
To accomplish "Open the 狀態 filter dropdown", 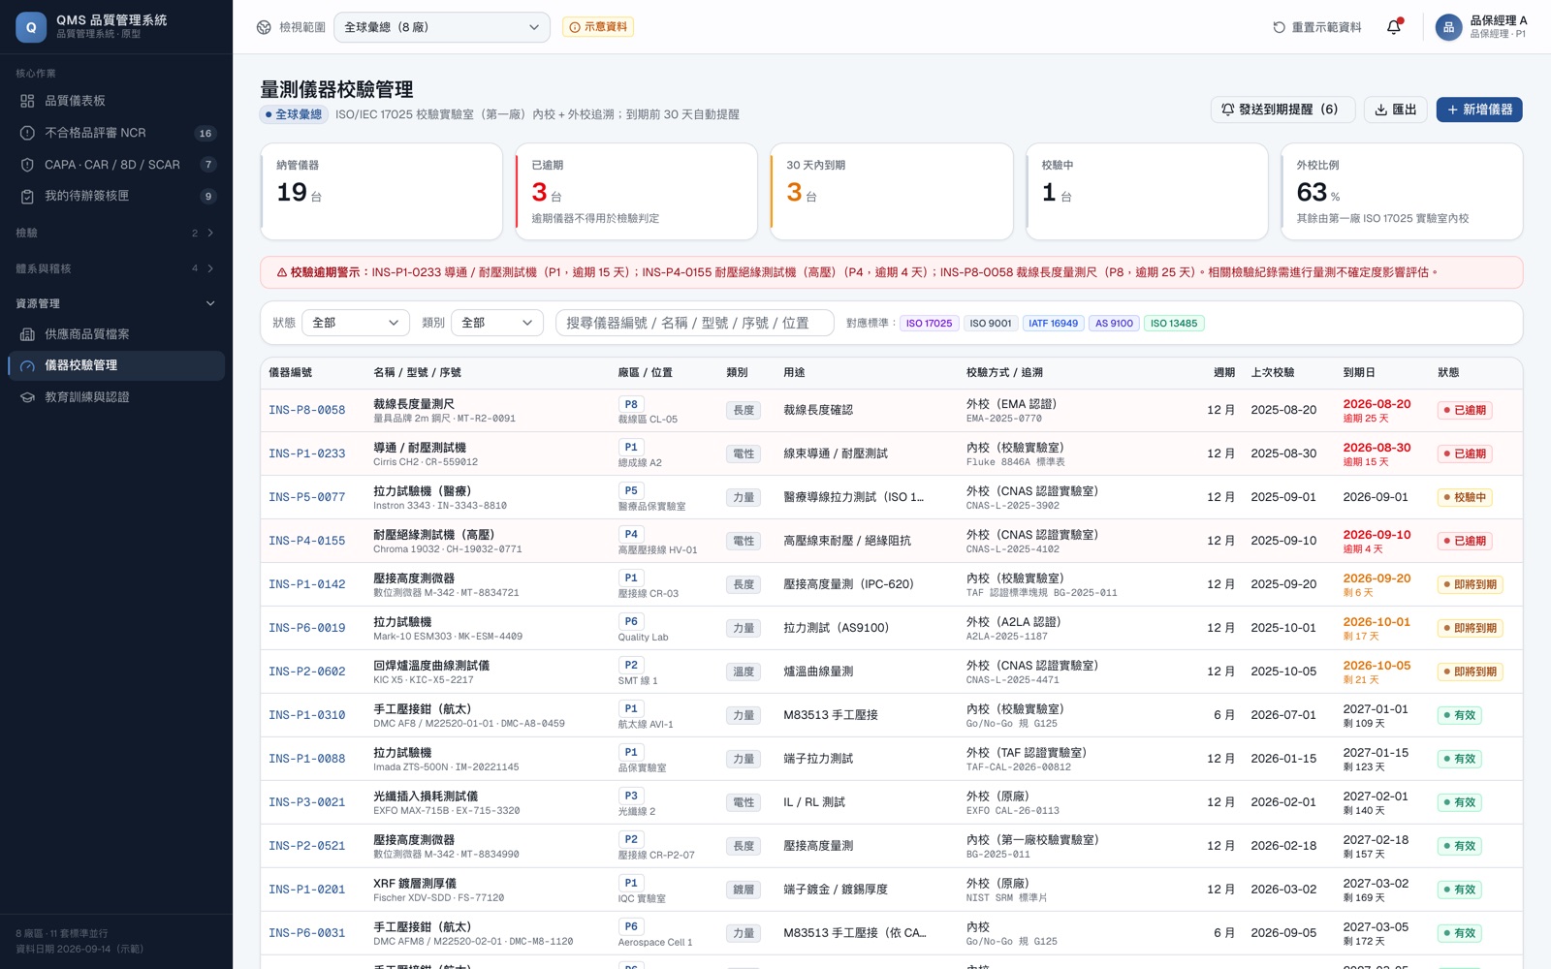I will pyautogui.click(x=356, y=323).
